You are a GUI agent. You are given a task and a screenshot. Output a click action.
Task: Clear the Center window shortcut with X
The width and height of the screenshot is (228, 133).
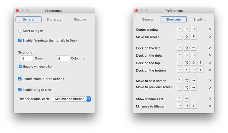[x=210, y=29]
